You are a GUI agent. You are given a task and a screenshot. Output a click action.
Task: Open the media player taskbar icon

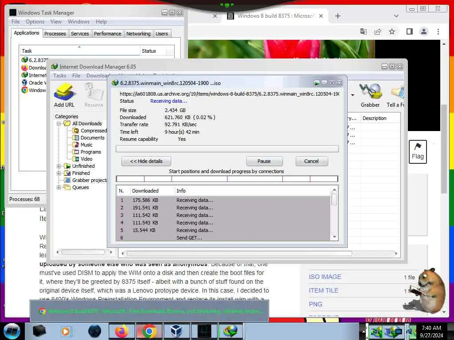(66, 331)
